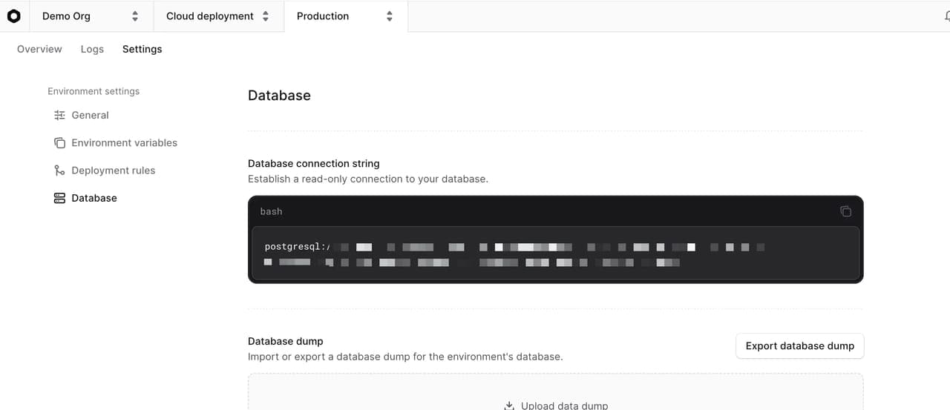Click the Environment variables copy icon
950x410 pixels.
tap(59, 142)
